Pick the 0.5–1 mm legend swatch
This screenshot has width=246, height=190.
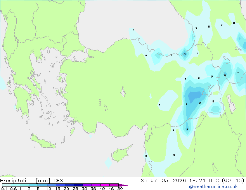pos(16,185)
